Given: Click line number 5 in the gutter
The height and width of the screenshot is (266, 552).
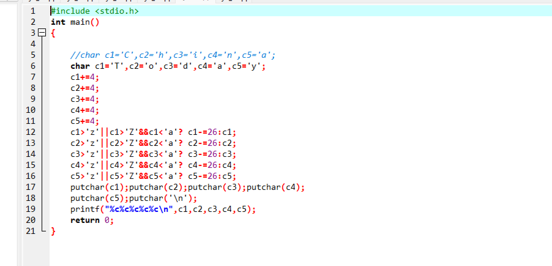Looking at the screenshot, I should pos(33,55).
